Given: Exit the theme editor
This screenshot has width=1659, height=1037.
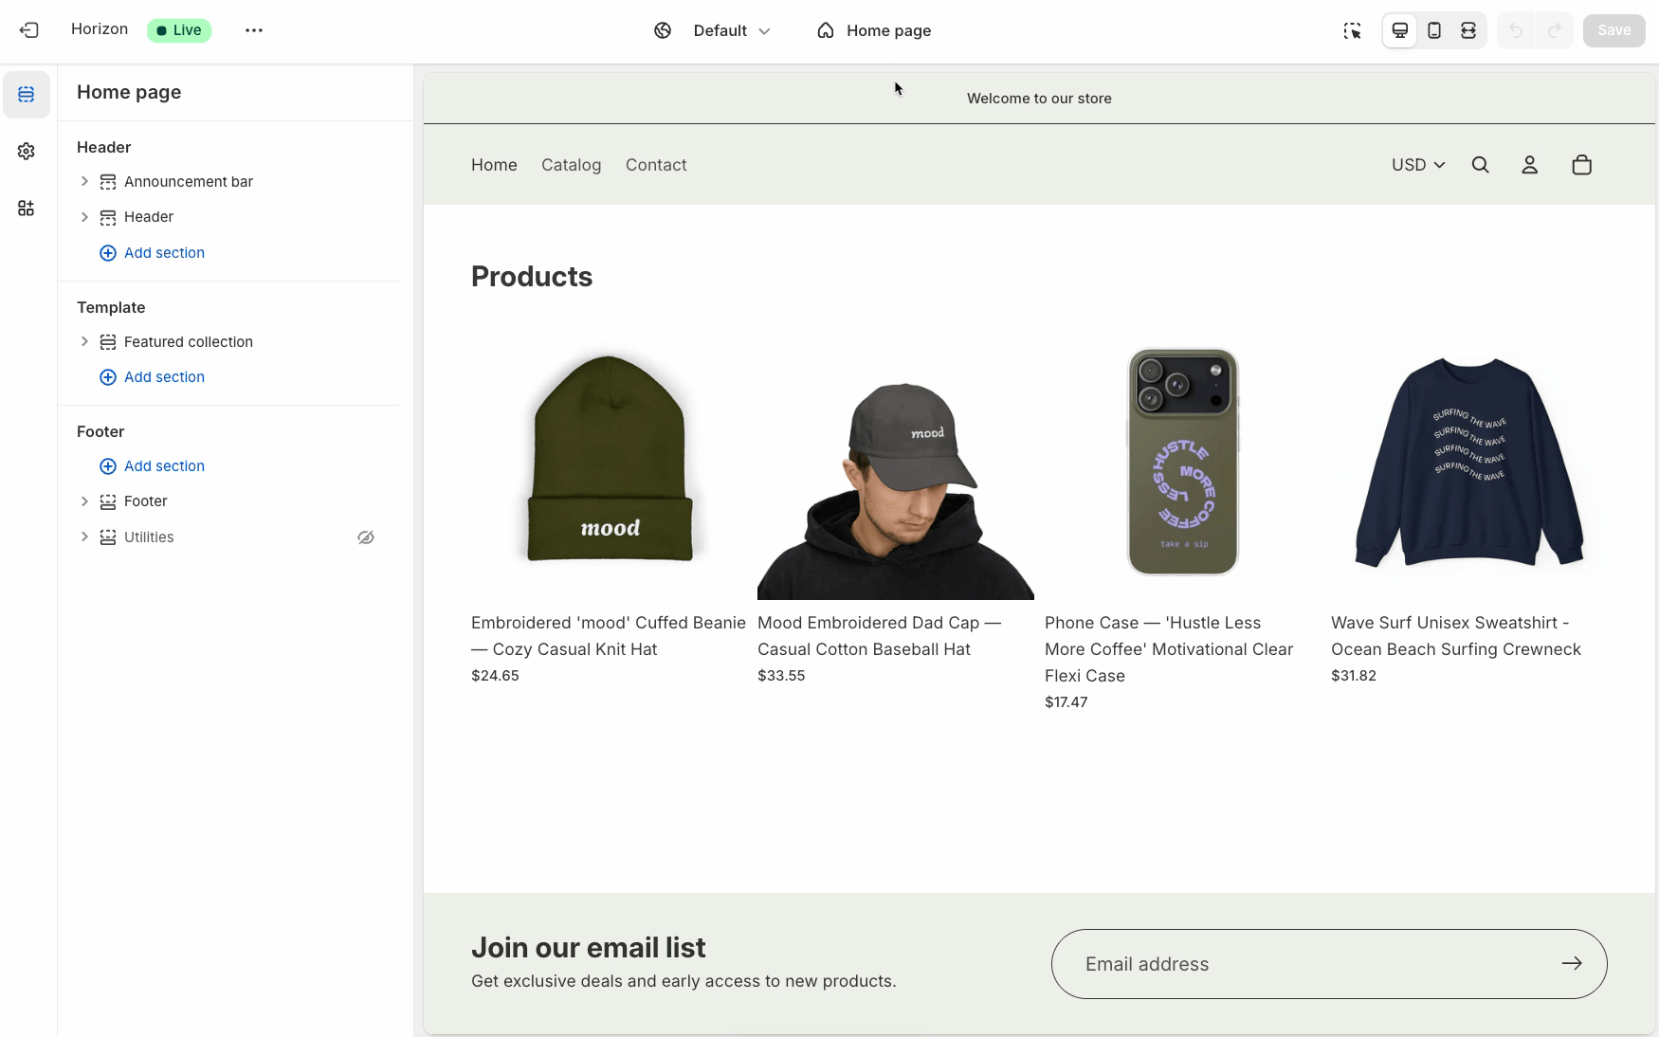Looking at the screenshot, I should pyautogui.click(x=29, y=30).
